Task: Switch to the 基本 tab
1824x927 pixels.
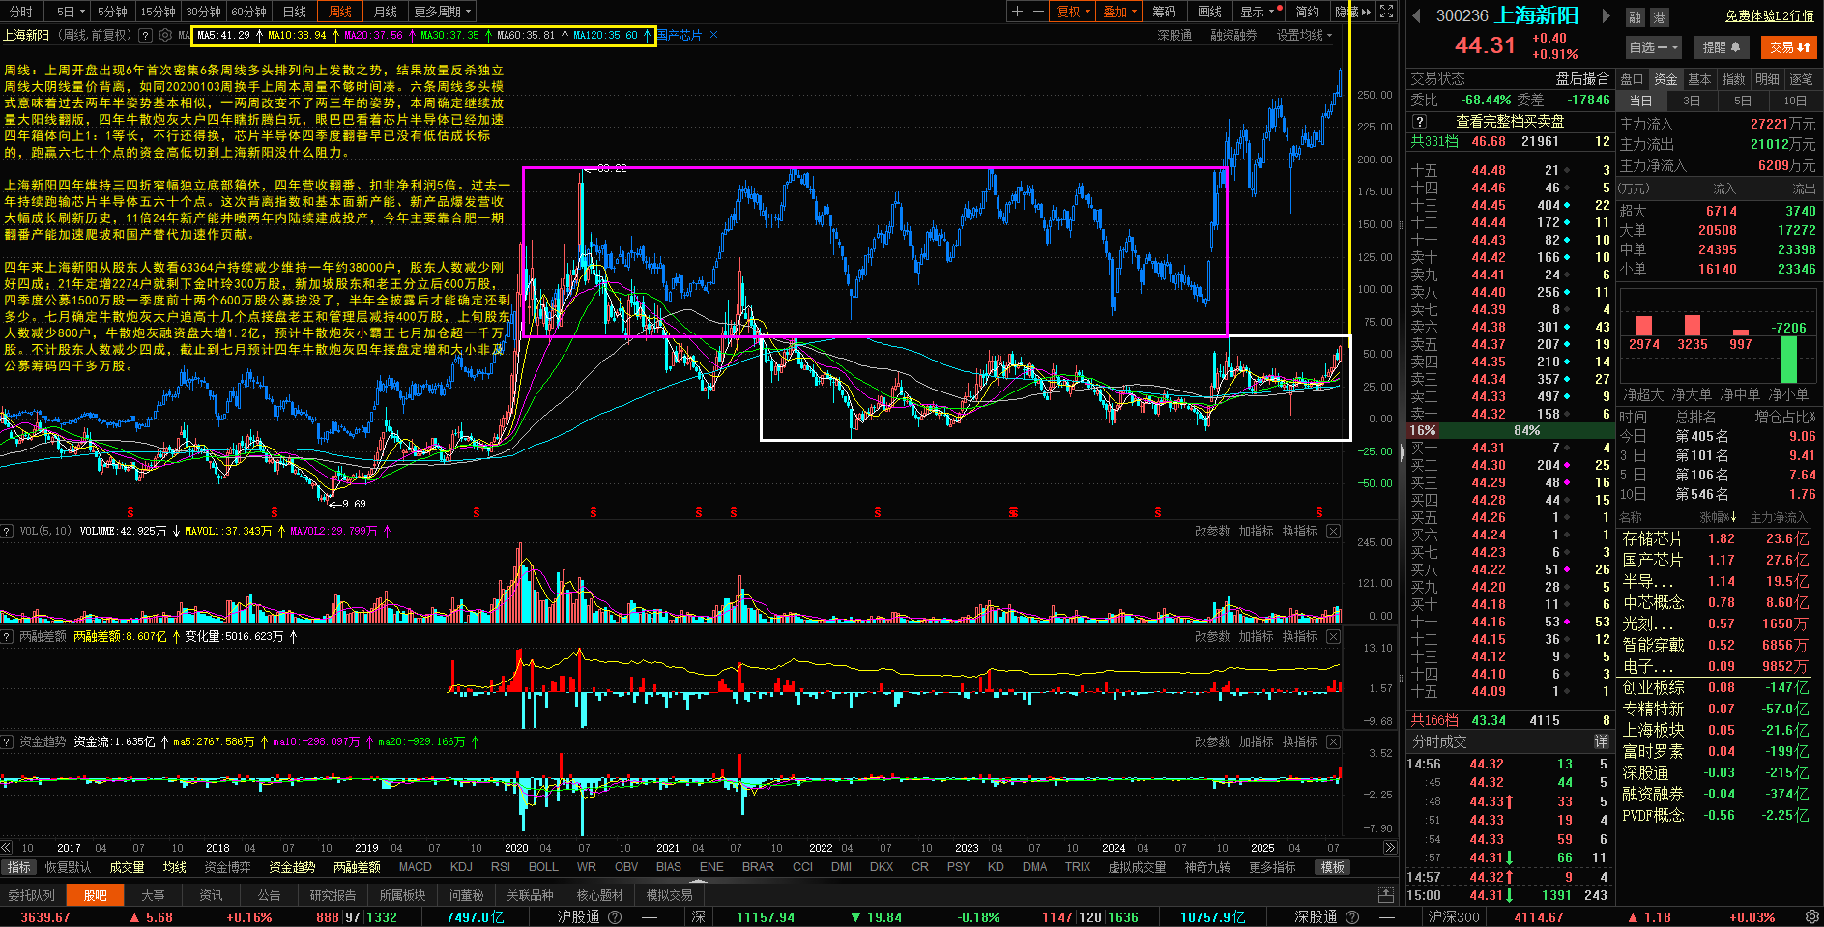Action: [1699, 79]
